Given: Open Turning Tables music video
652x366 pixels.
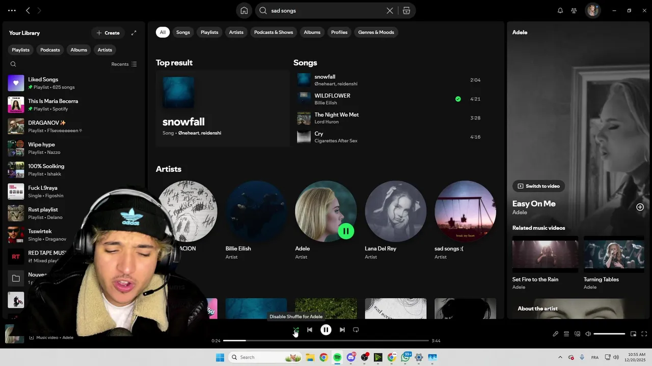Looking at the screenshot, I should coord(614,263).
